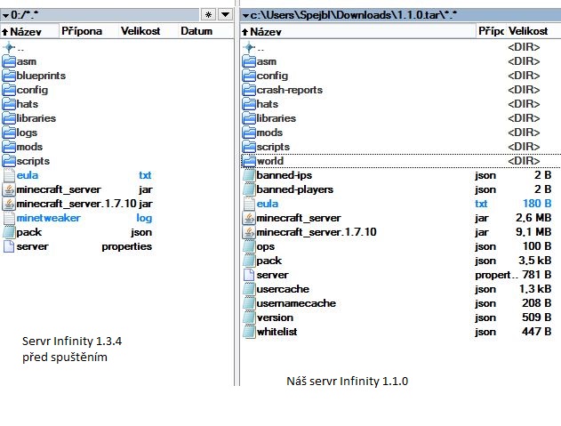Viewport: 561px width, 426px height.
Task: Select eula txt file icon in right panel
Action: pos(249,204)
